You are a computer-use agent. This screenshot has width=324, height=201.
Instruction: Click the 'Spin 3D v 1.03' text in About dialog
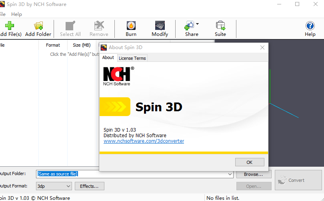(120, 130)
